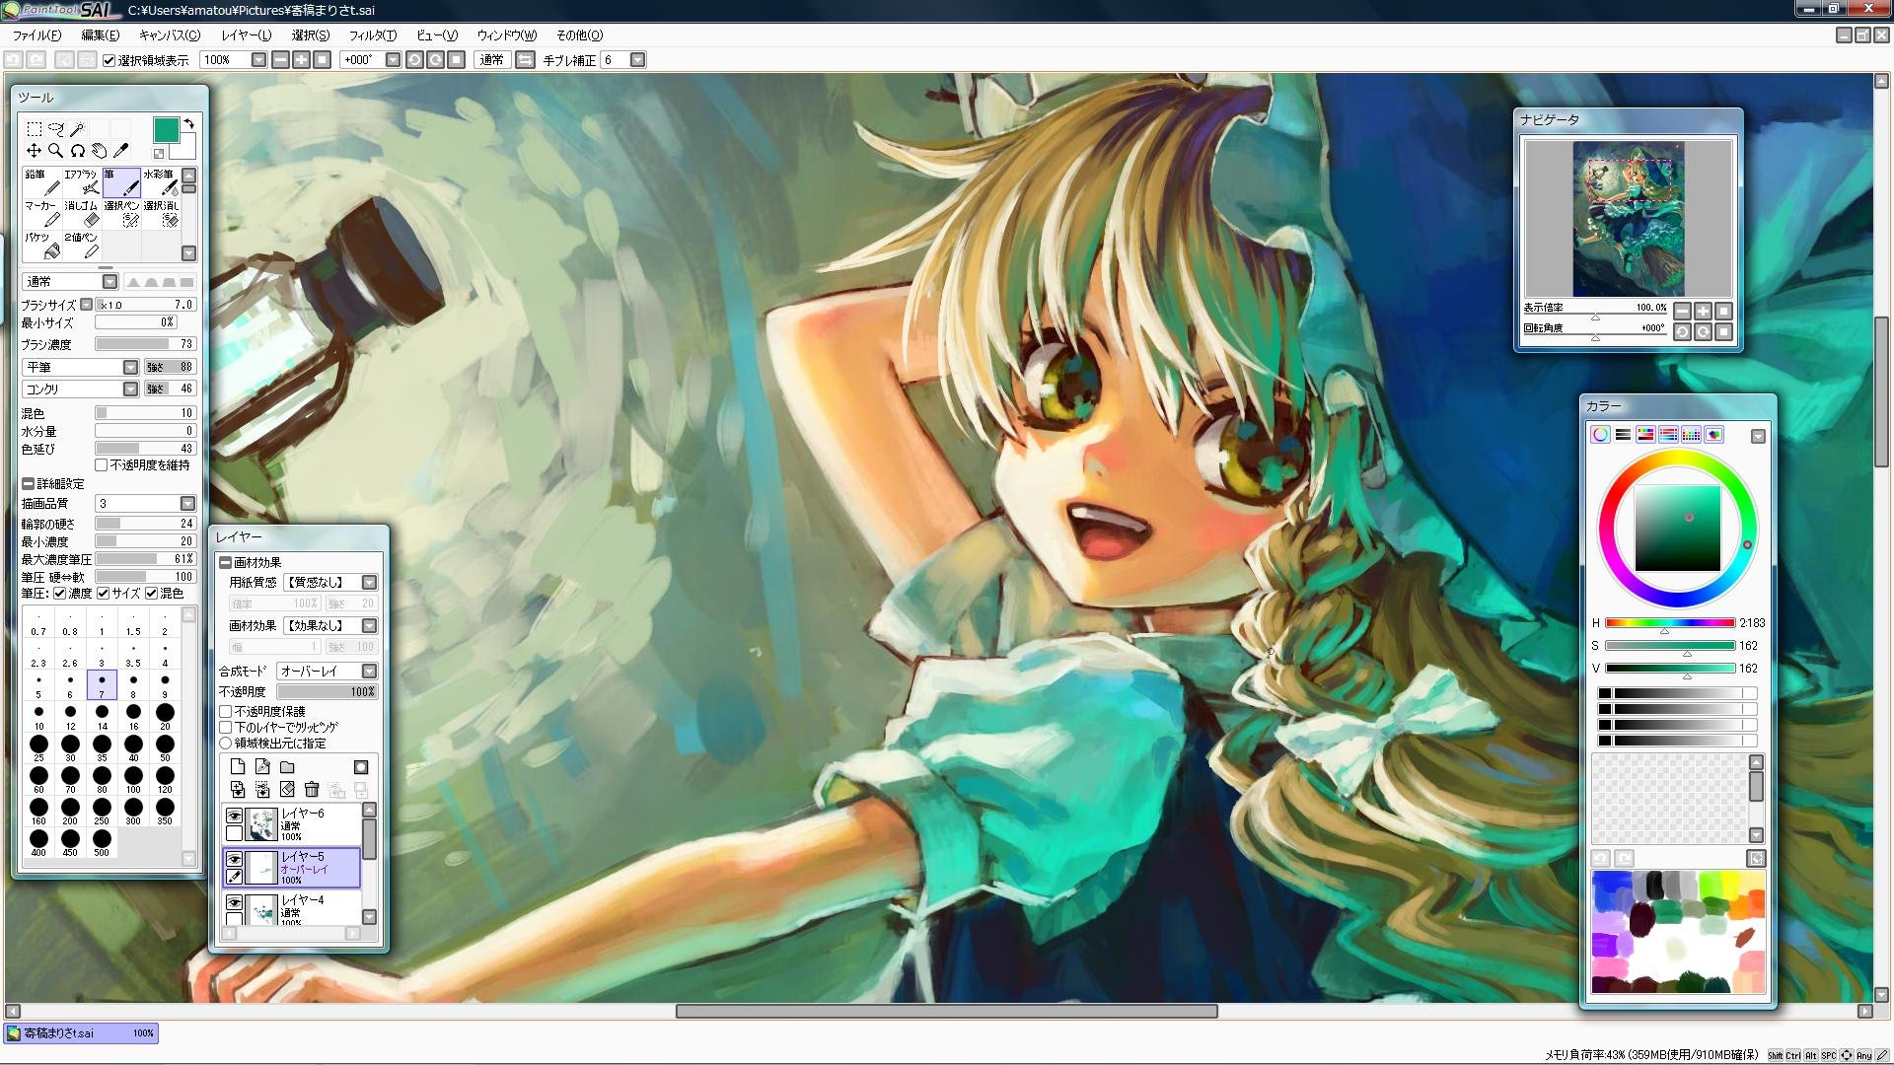Image resolution: width=1894 pixels, height=1065 pixels.
Task: Toggle 選択領域表示 checkbox in toolbar
Action: 109,61
